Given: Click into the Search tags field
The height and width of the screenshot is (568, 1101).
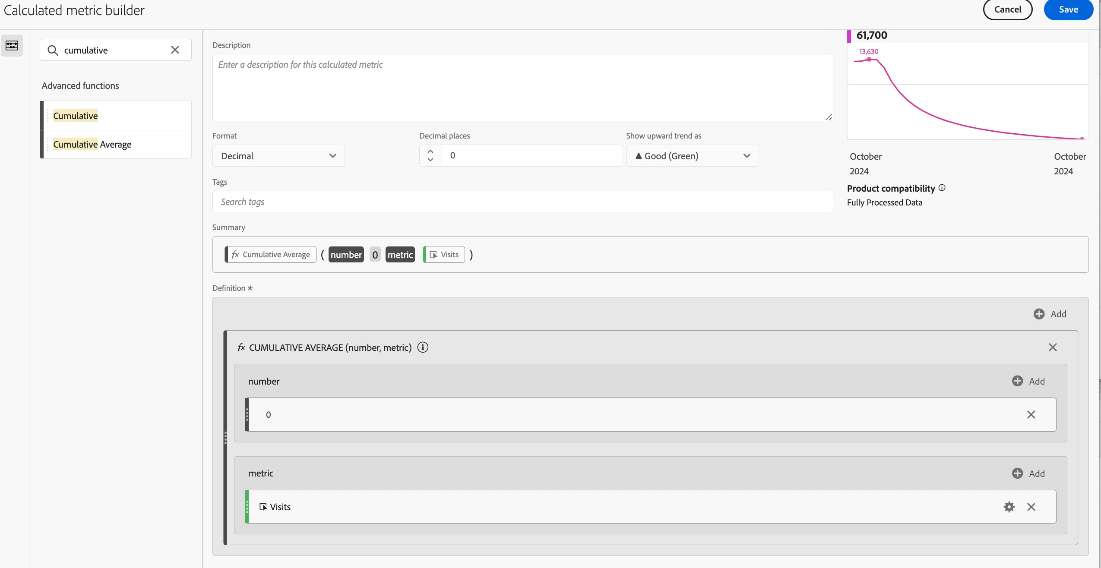Looking at the screenshot, I should tap(522, 202).
